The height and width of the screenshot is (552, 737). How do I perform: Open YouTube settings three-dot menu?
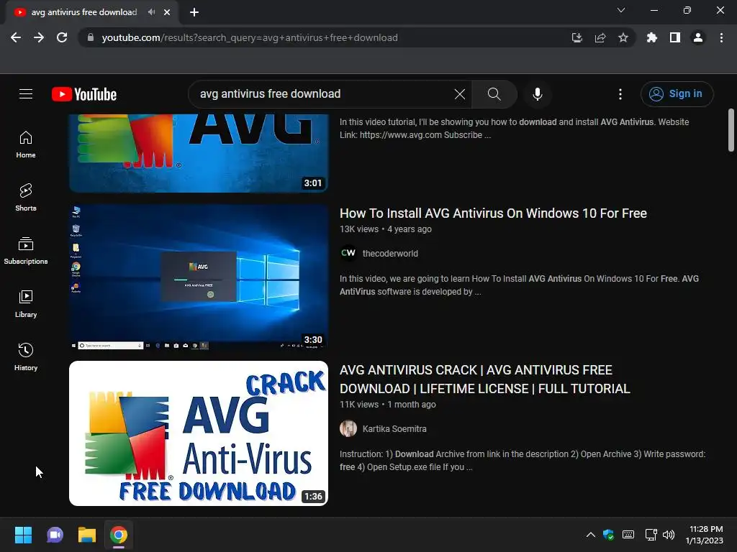coord(620,94)
